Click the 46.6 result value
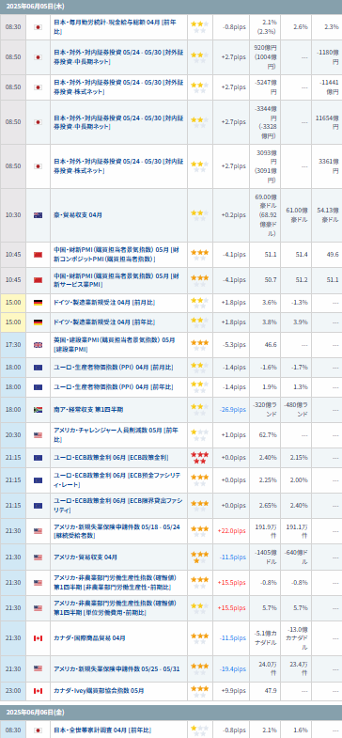Viewport: 342px width, 738px height. tap(271, 345)
